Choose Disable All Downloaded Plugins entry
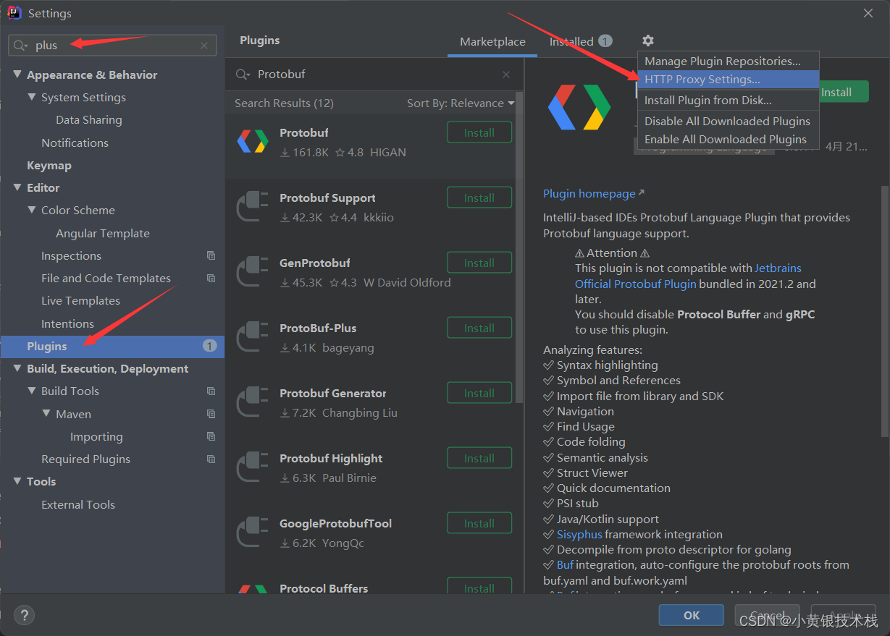The height and width of the screenshot is (636, 890). point(728,121)
